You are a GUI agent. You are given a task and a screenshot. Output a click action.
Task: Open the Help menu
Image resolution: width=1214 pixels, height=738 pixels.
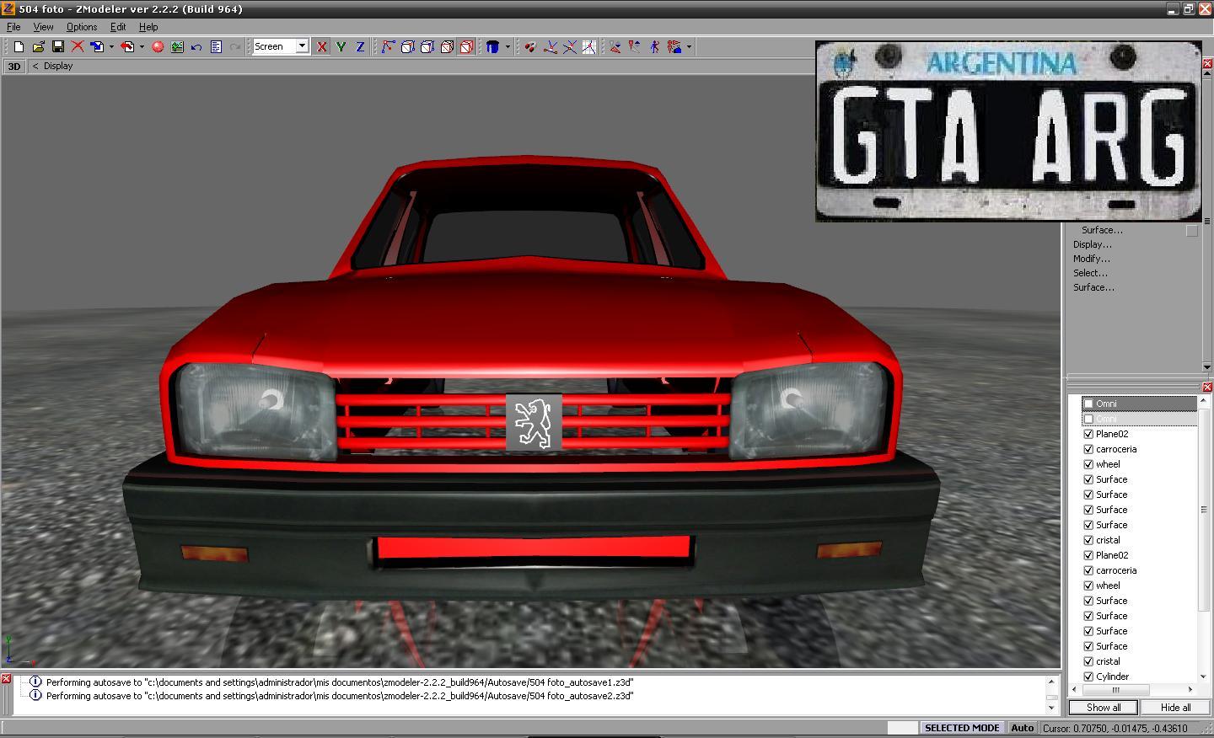pyautogui.click(x=148, y=27)
